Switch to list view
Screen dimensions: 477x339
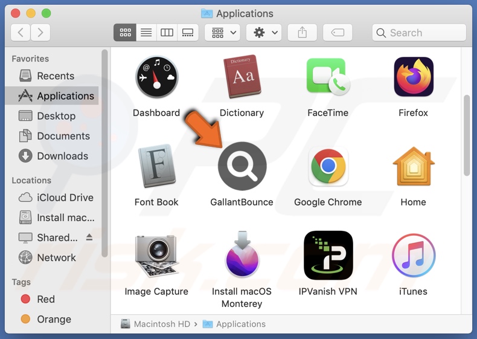coord(146,32)
